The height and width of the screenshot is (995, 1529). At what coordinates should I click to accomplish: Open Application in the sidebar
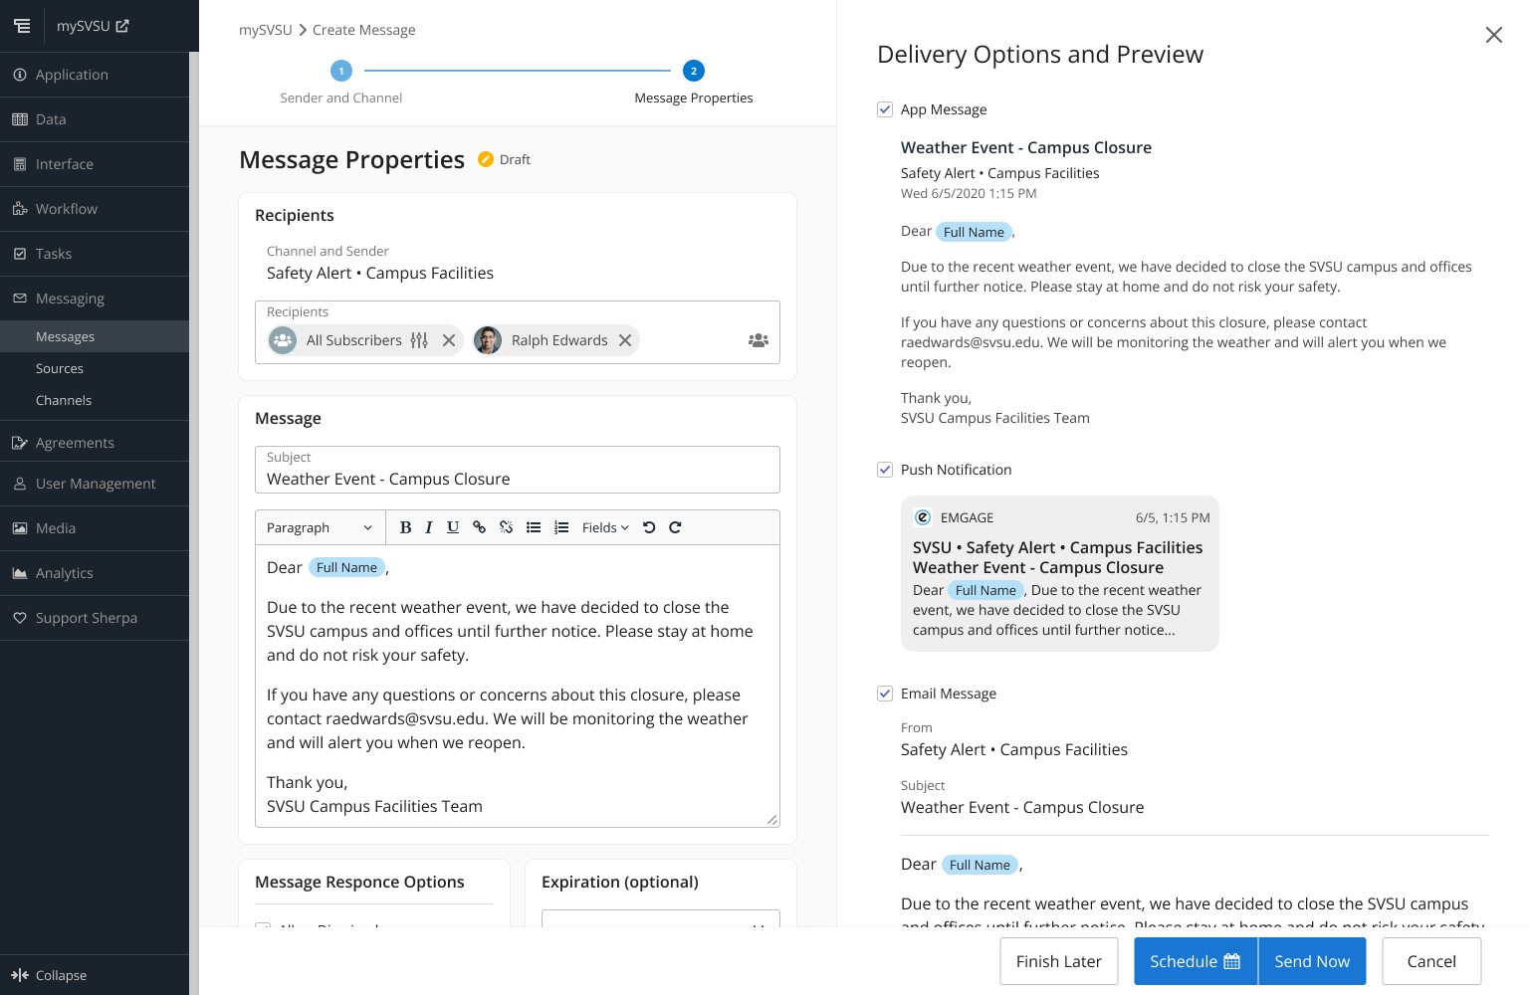coord(95,75)
